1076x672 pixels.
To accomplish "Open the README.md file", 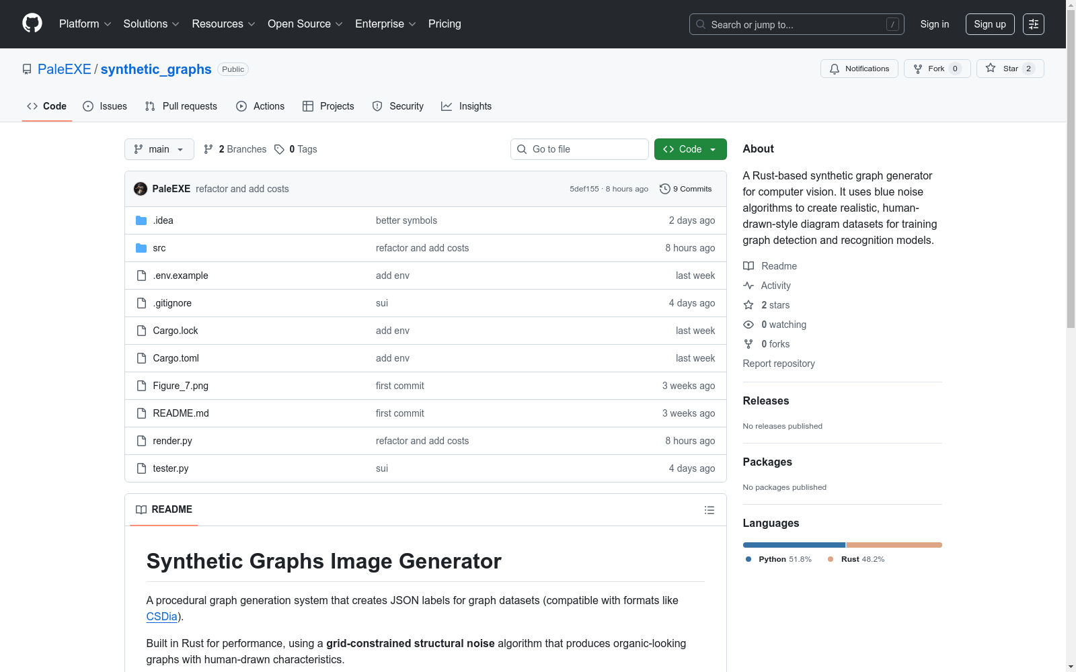I will (x=181, y=413).
